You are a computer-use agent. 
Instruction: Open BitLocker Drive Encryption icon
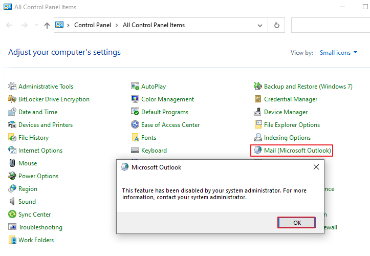[x=12, y=99]
